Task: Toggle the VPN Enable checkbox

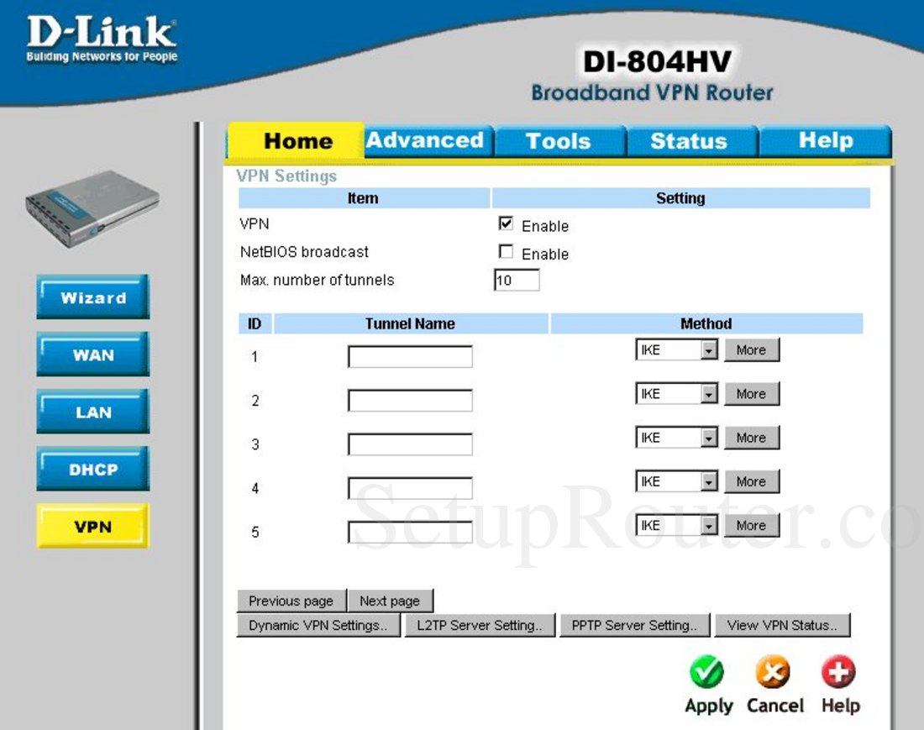Action: 506,223
